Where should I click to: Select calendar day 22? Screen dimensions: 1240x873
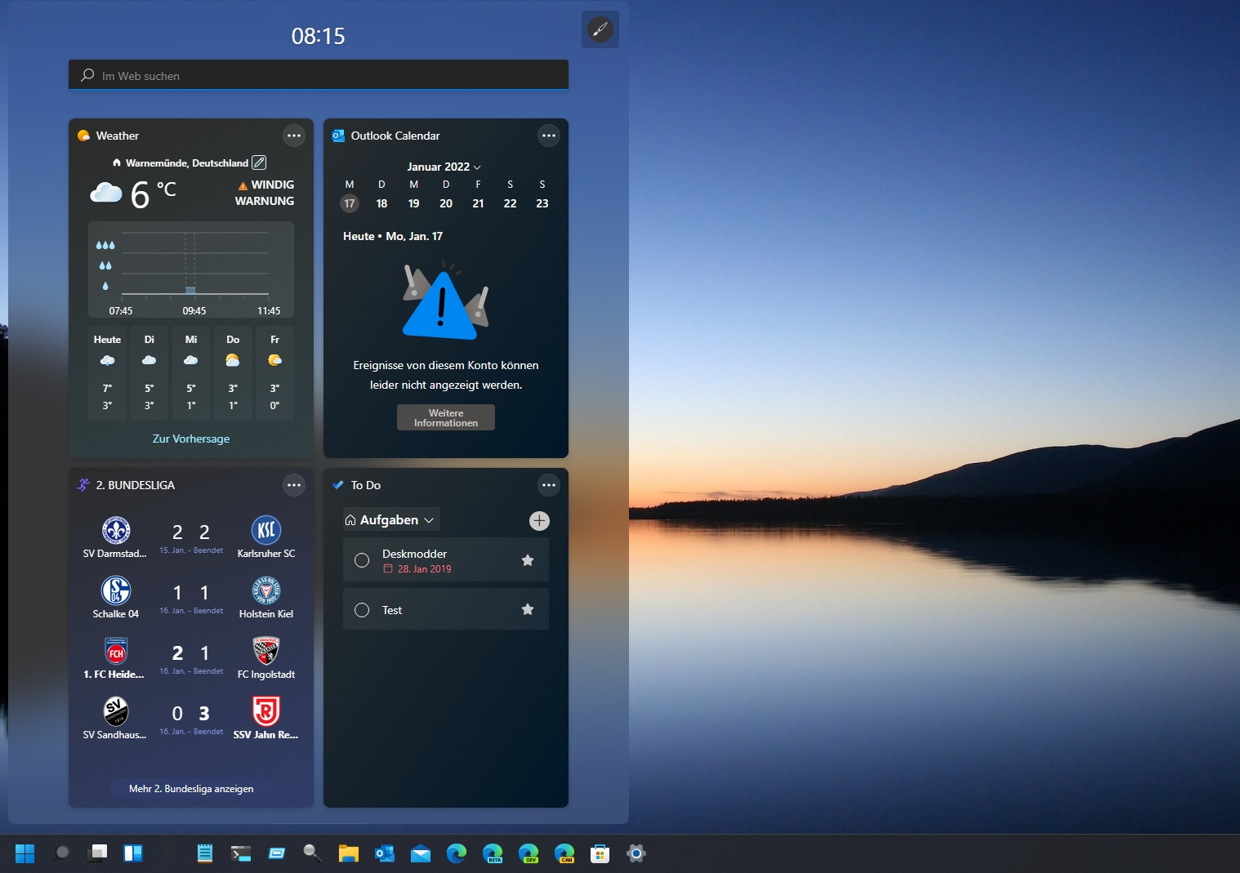point(511,203)
